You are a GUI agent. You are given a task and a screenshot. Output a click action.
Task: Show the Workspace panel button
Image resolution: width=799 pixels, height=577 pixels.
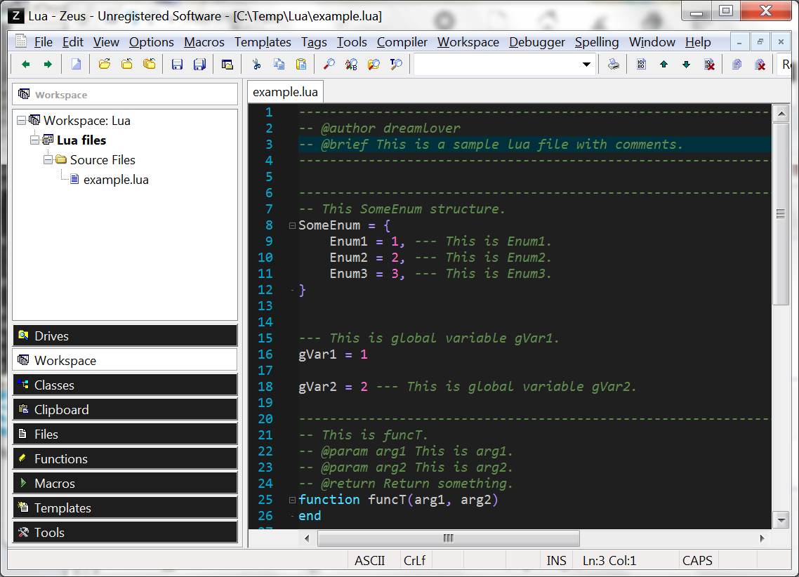coord(125,361)
